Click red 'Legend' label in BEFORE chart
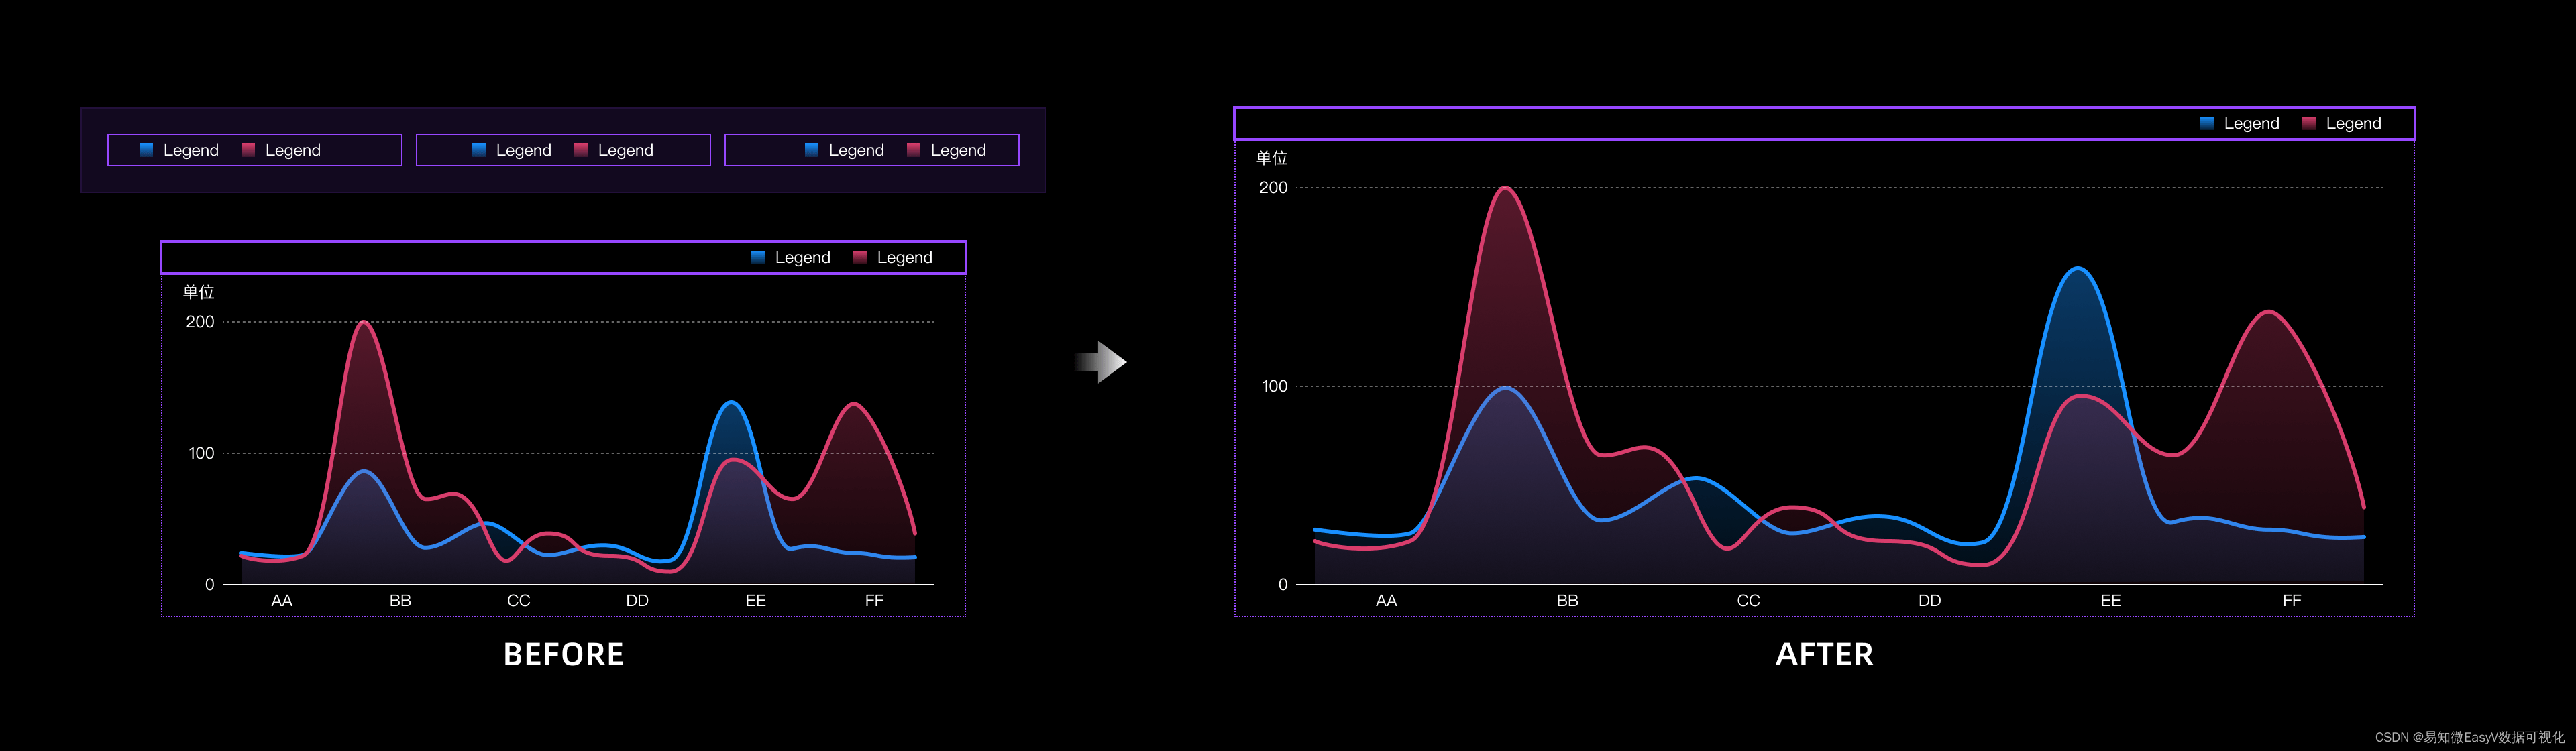 (905, 257)
